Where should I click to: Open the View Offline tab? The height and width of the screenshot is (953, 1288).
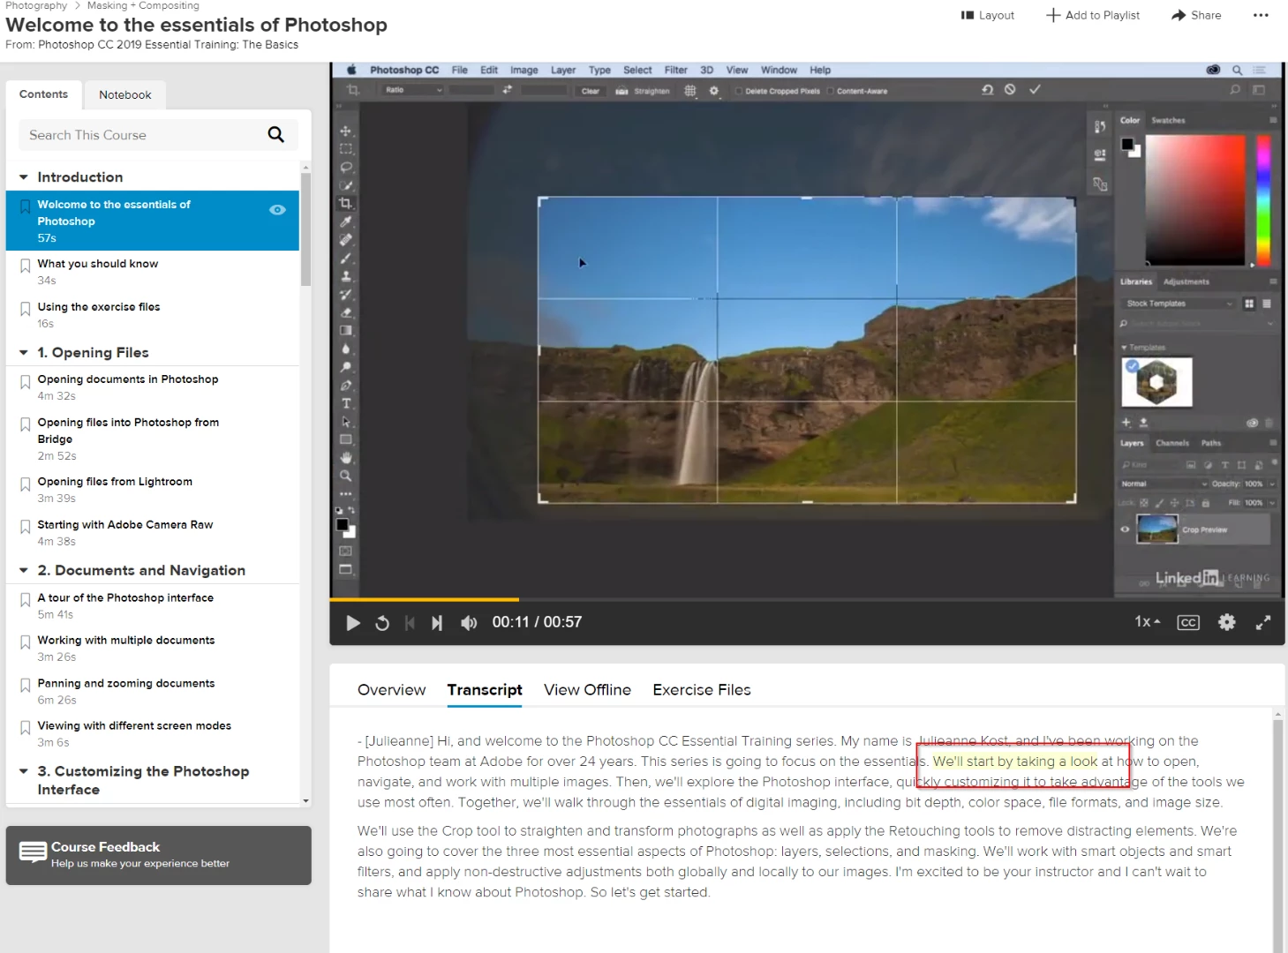587,689
